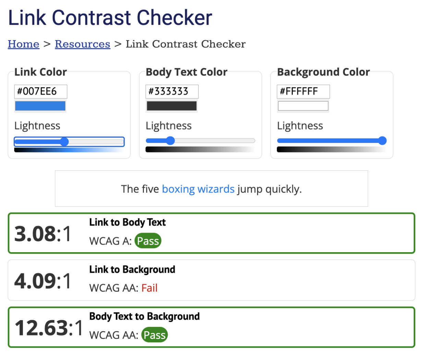Select the blue Link Color swatch
Viewport: 425px width, 355px height.
click(40, 106)
